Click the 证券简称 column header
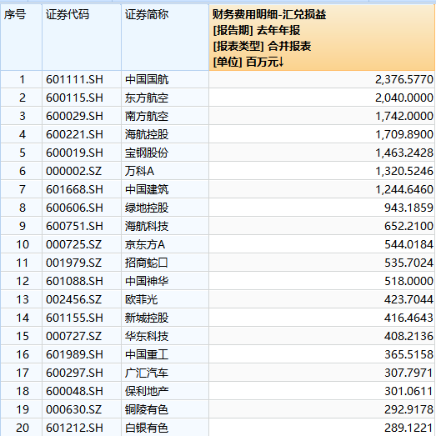Viewport: 436px width, 436px height. click(165, 38)
